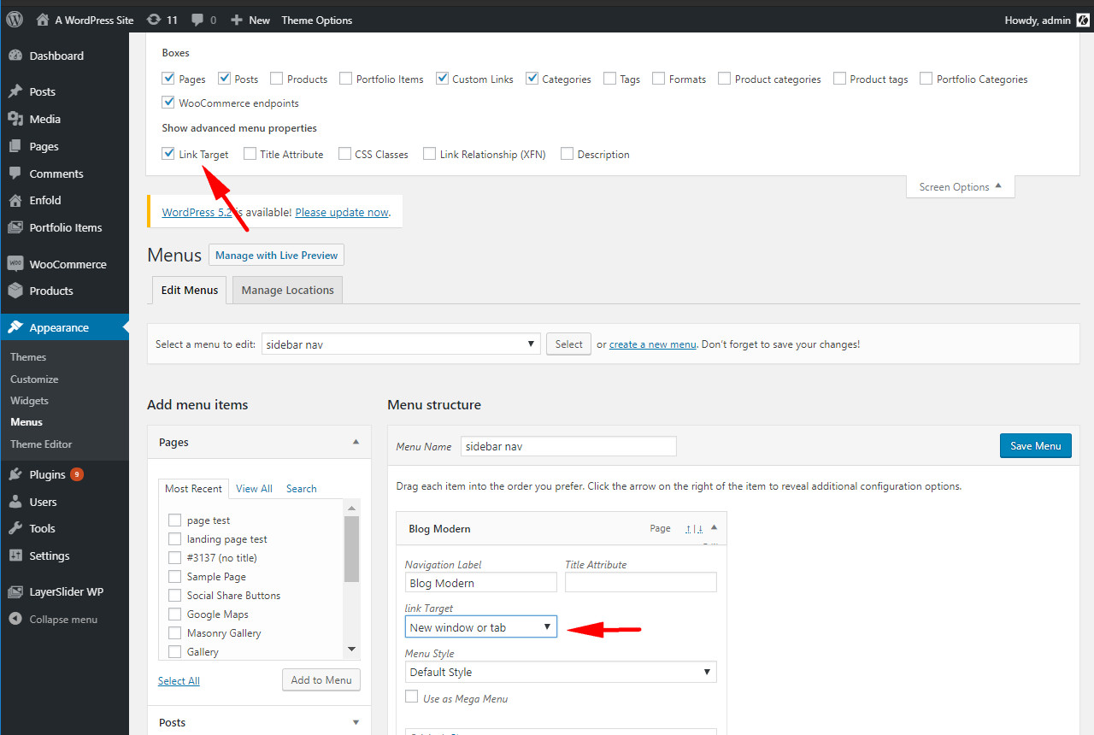This screenshot has width=1094, height=735.
Task: Open the WooCommerce icon in sidebar
Action: pyautogui.click(x=15, y=264)
